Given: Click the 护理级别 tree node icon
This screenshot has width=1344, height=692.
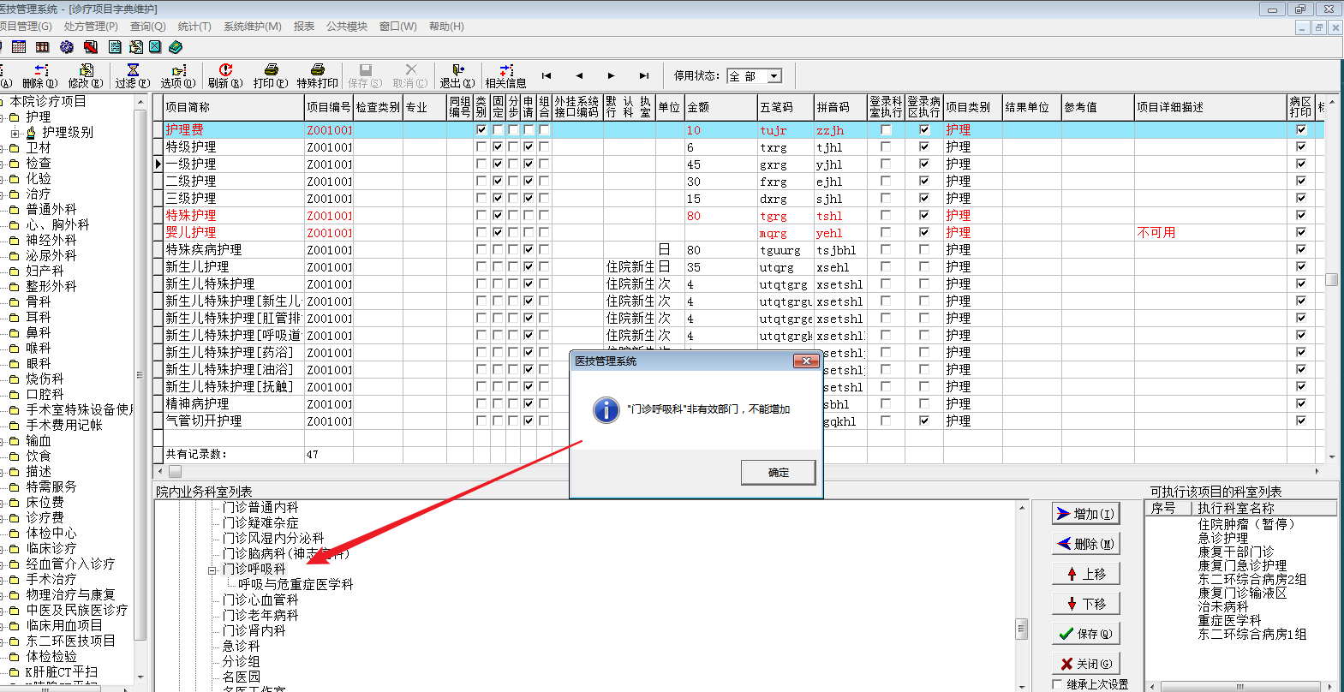Looking at the screenshot, I should (31, 133).
